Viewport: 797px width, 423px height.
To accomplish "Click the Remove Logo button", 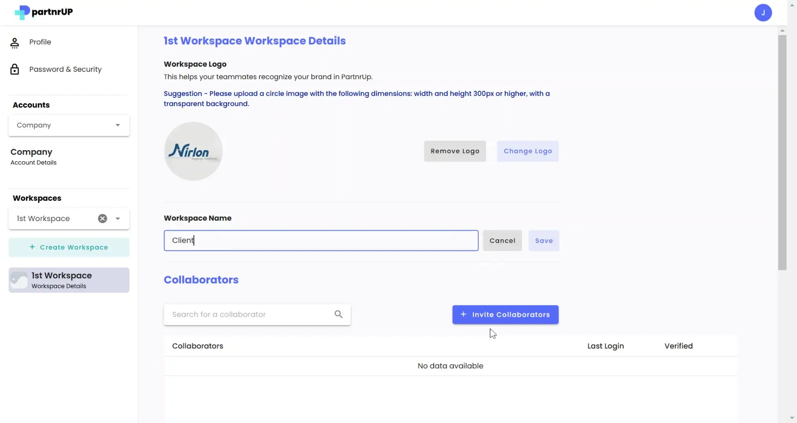I will 455,151.
